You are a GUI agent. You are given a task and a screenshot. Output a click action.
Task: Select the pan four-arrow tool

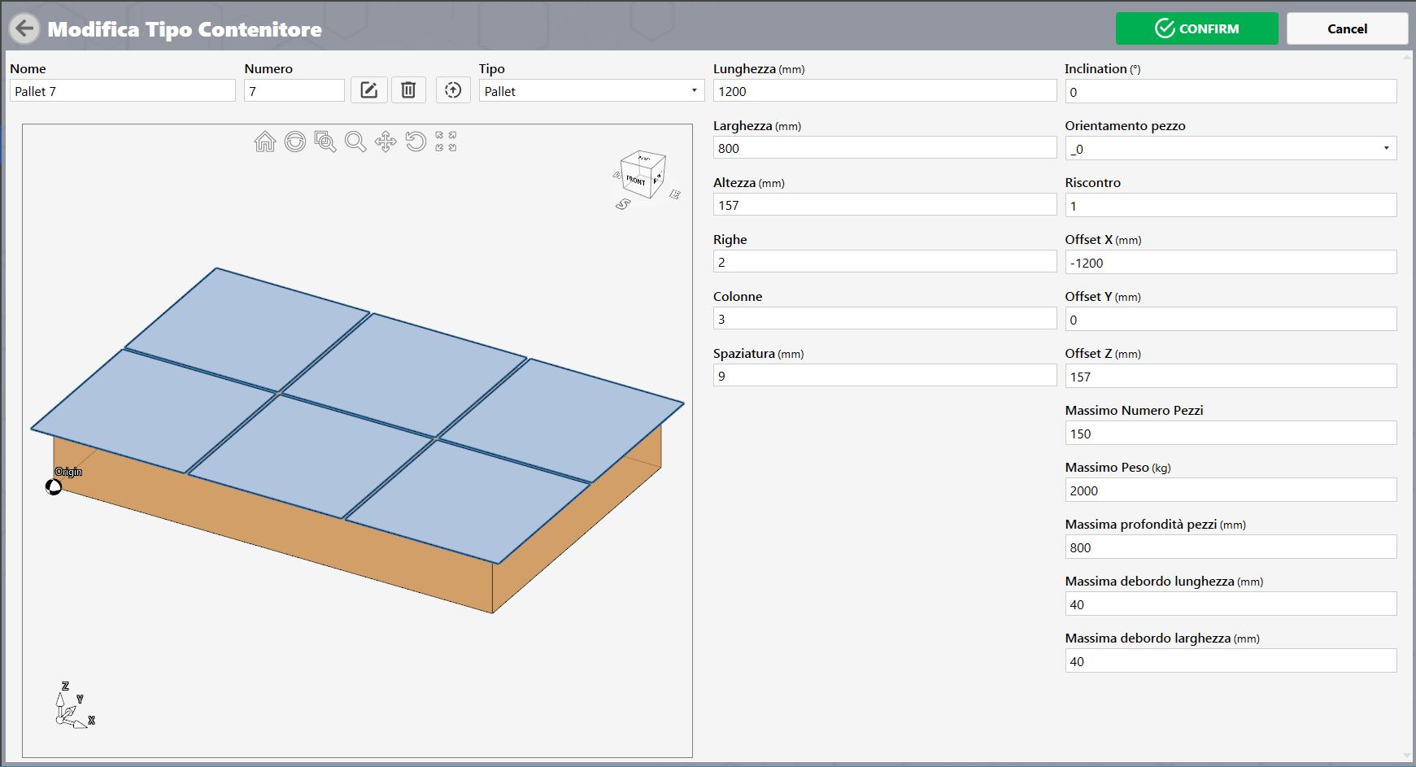click(386, 142)
